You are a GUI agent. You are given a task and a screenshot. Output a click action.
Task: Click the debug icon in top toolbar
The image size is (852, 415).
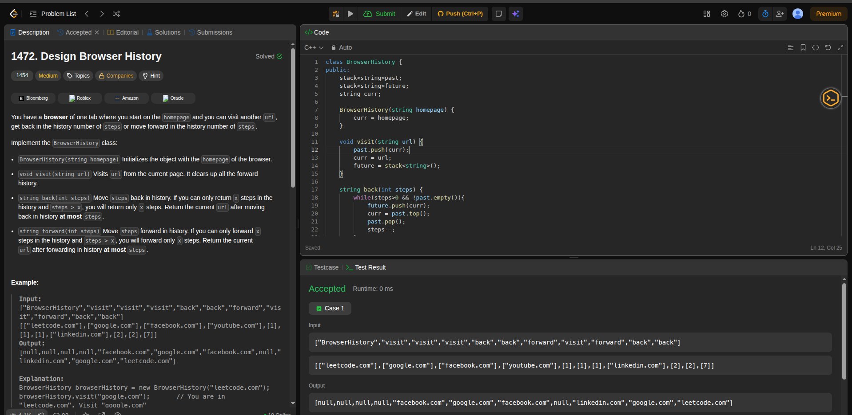[x=336, y=14]
